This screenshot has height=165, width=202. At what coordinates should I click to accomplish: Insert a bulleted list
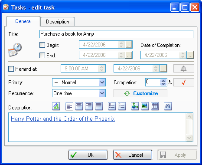click(x=112, y=106)
